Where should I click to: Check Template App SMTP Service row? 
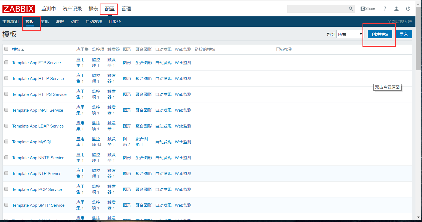(6, 205)
